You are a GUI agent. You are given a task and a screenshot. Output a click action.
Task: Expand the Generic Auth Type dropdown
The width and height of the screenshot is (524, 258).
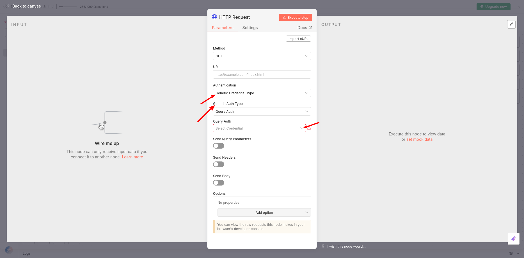(262, 111)
